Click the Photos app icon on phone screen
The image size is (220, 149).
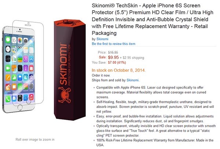[20, 40]
